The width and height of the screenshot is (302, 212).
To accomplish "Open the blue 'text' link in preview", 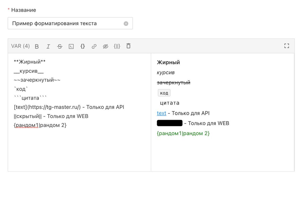I will (x=162, y=113).
